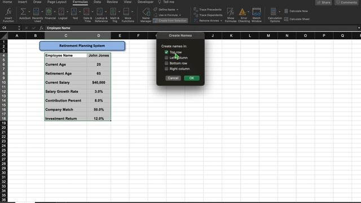Check the Left column checkbox
This screenshot has width=361, height=203.
point(166,58)
